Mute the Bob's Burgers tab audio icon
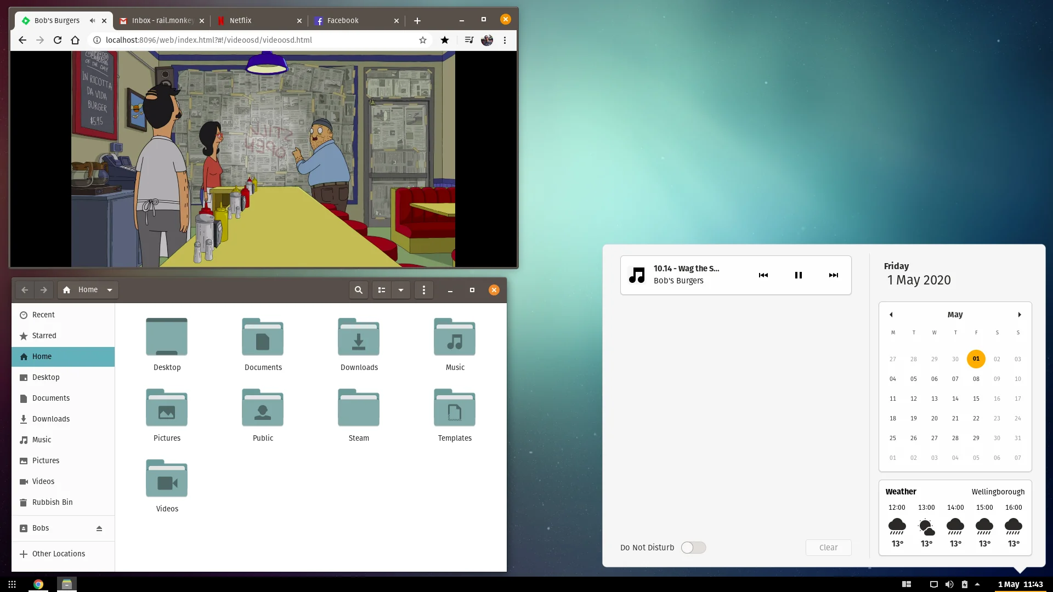This screenshot has width=1053, height=592. (92, 21)
